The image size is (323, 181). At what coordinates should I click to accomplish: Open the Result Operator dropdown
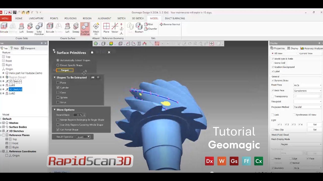tap(84, 137)
